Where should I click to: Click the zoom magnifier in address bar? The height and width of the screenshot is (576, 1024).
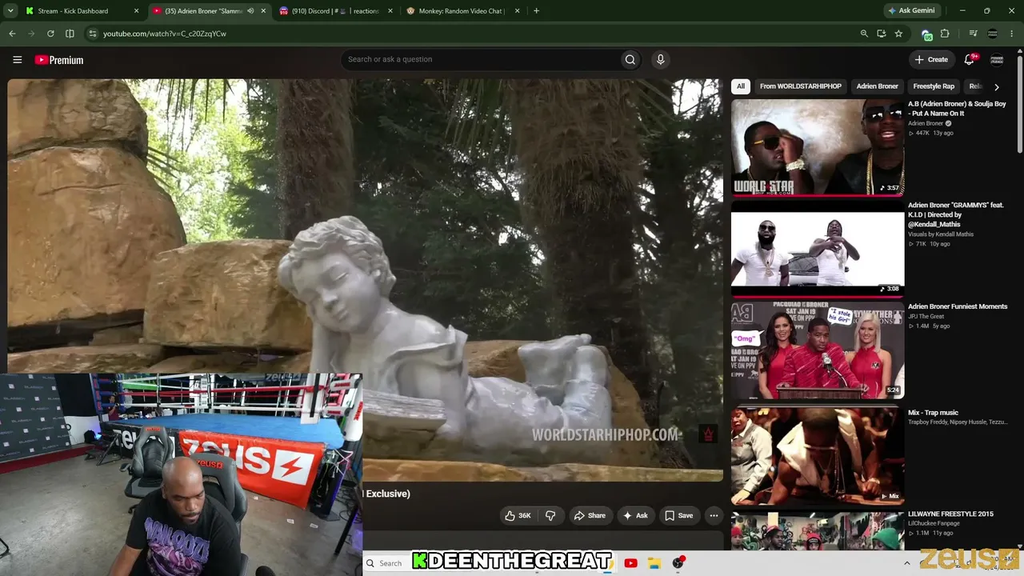click(864, 34)
